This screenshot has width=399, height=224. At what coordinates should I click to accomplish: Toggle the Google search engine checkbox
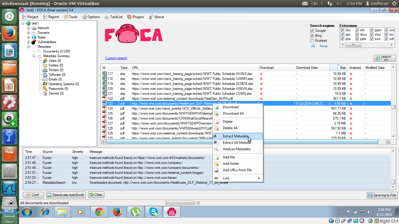coord(312,31)
